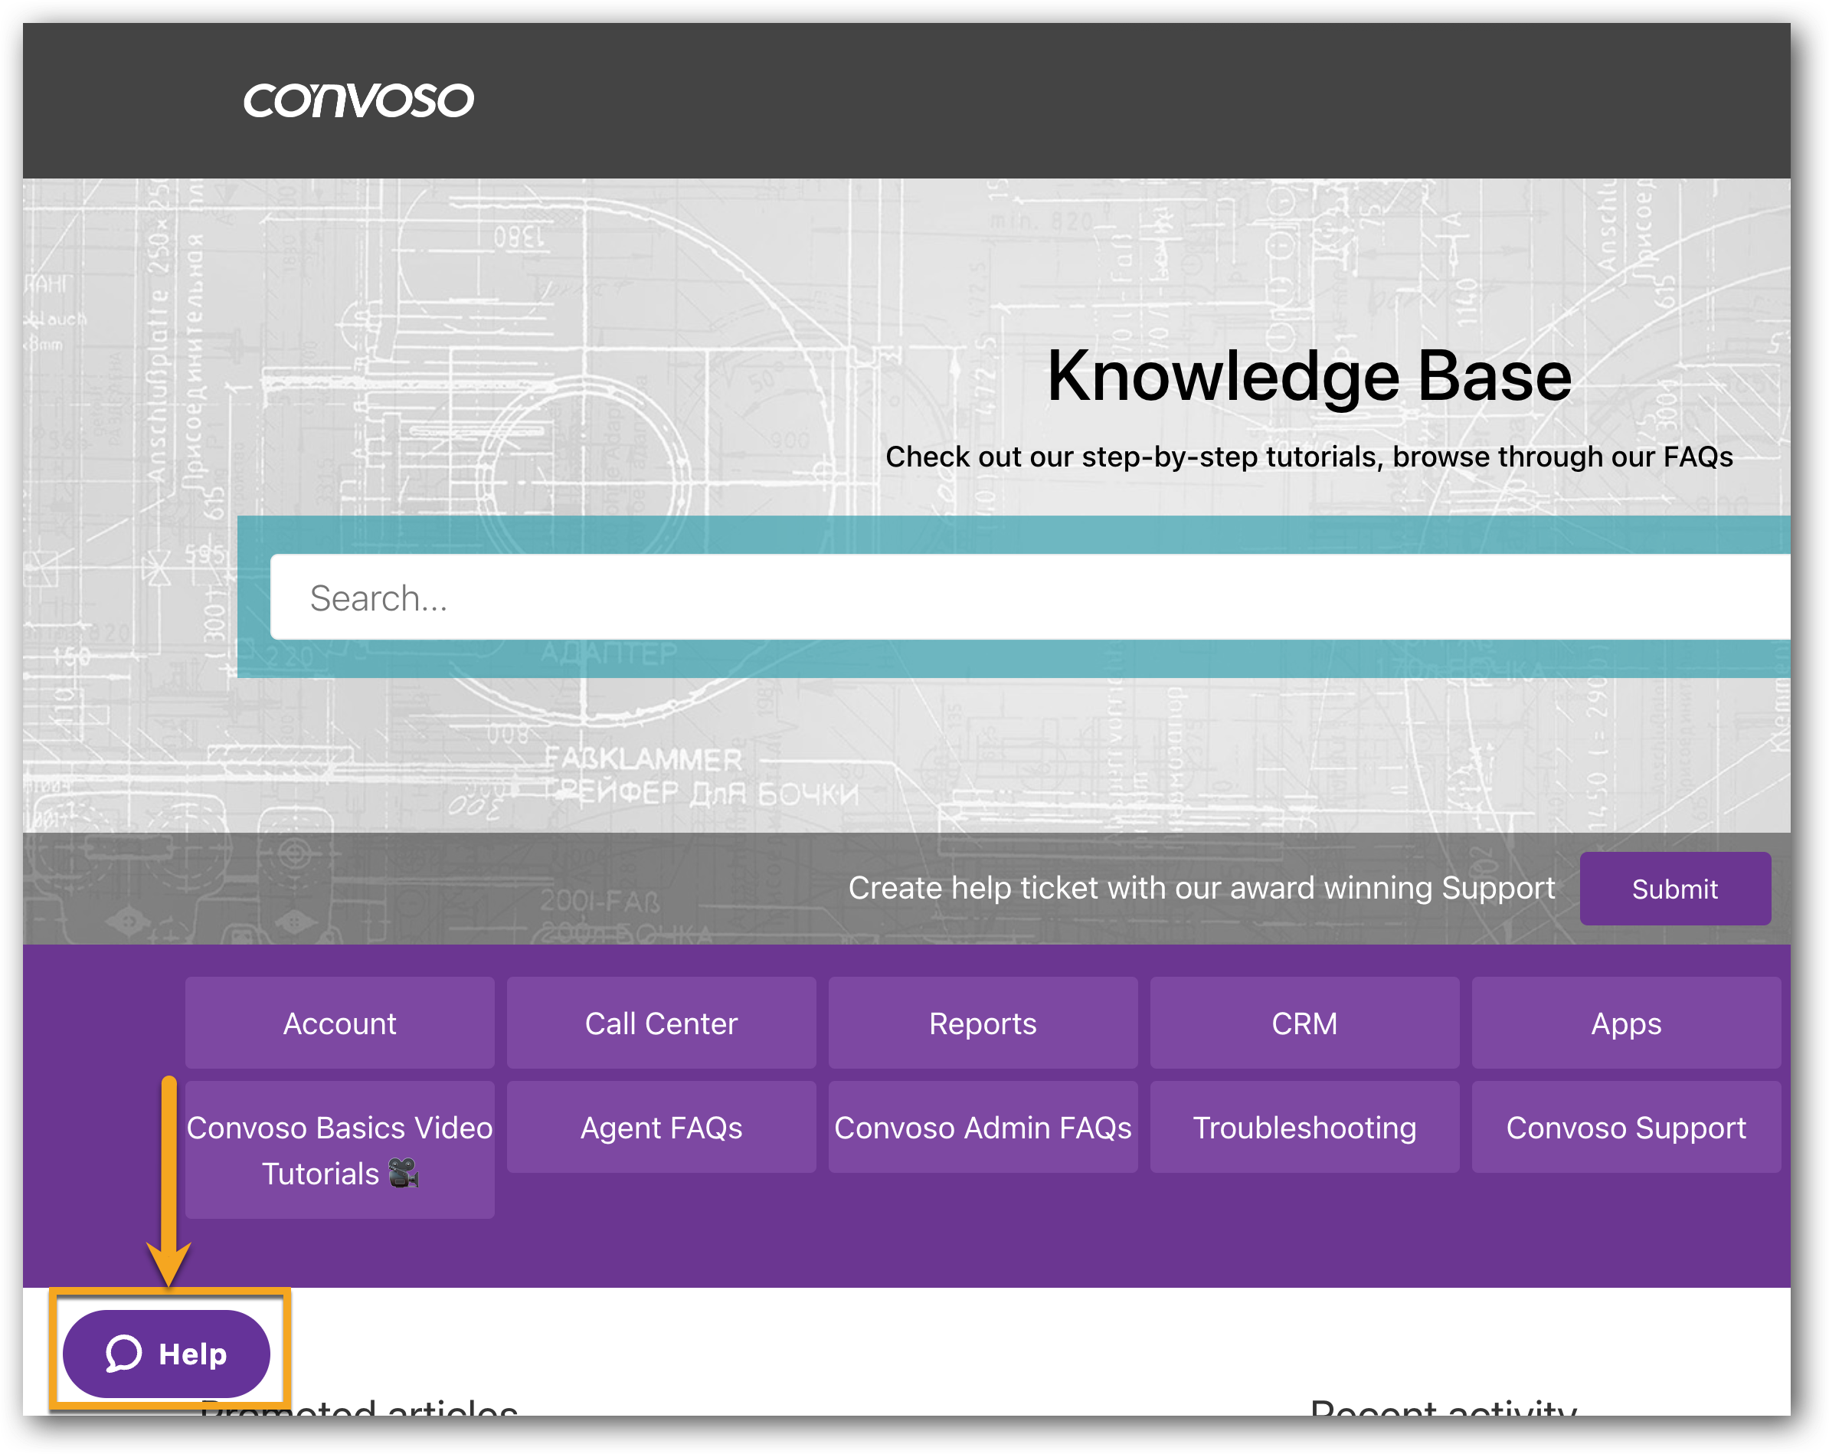Click the Knowledge Base heading
This screenshot has height=1454, width=1829.
click(x=1309, y=376)
